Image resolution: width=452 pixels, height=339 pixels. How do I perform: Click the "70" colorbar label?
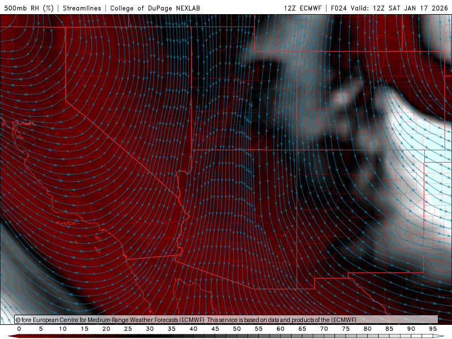coord(324,329)
